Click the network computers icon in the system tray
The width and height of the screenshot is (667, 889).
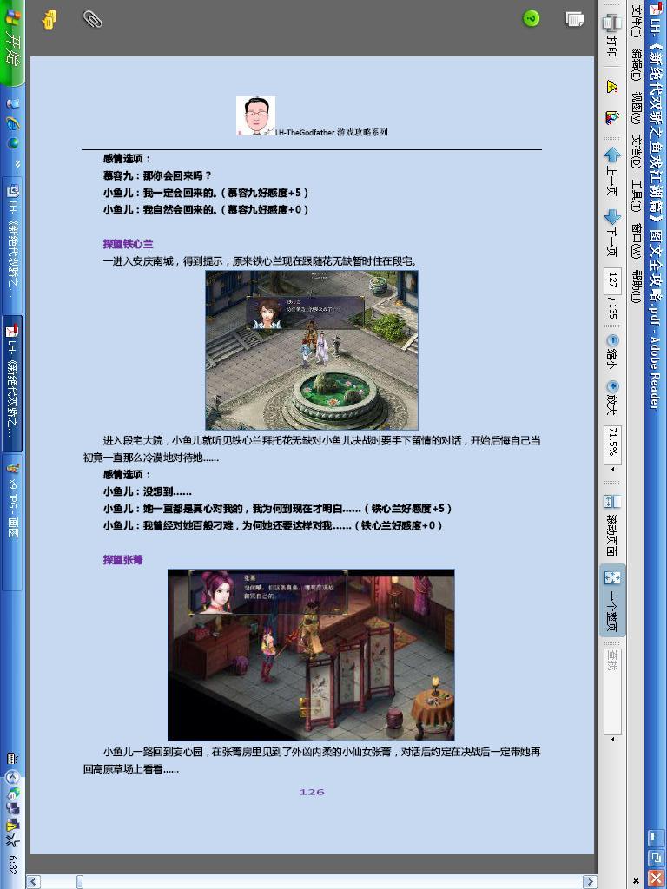12,808
